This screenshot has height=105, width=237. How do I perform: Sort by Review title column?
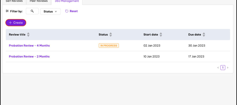(28, 35)
